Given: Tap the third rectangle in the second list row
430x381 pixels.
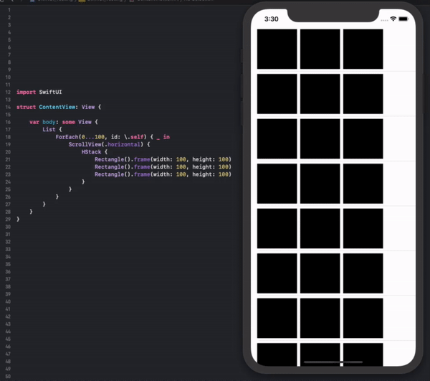Looking at the screenshot, I should [x=363, y=93].
